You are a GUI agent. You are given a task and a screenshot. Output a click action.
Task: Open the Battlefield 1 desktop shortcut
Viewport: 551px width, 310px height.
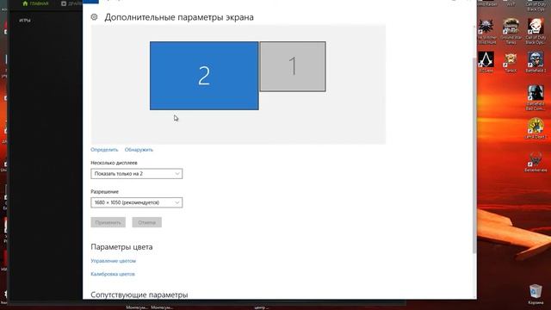tap(536, 62)
